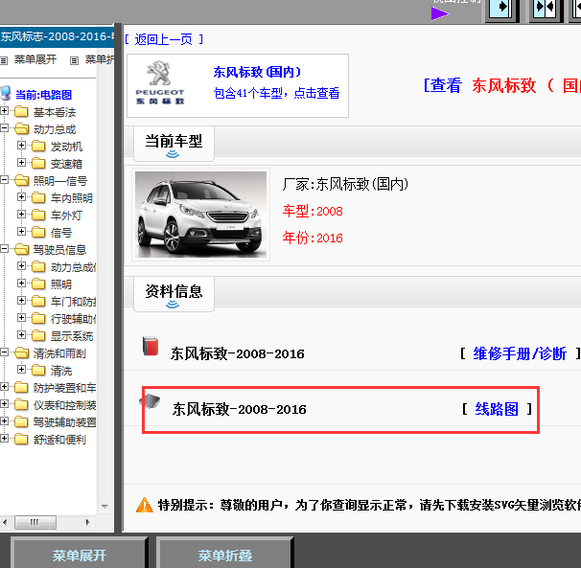Click the open folder icon of 清洗和雨刮
The image size is (581, 568).
(x=21, y=352)
